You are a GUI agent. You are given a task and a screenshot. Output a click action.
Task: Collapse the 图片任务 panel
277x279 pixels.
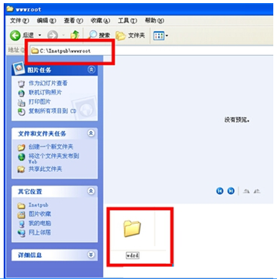[91, 70]
